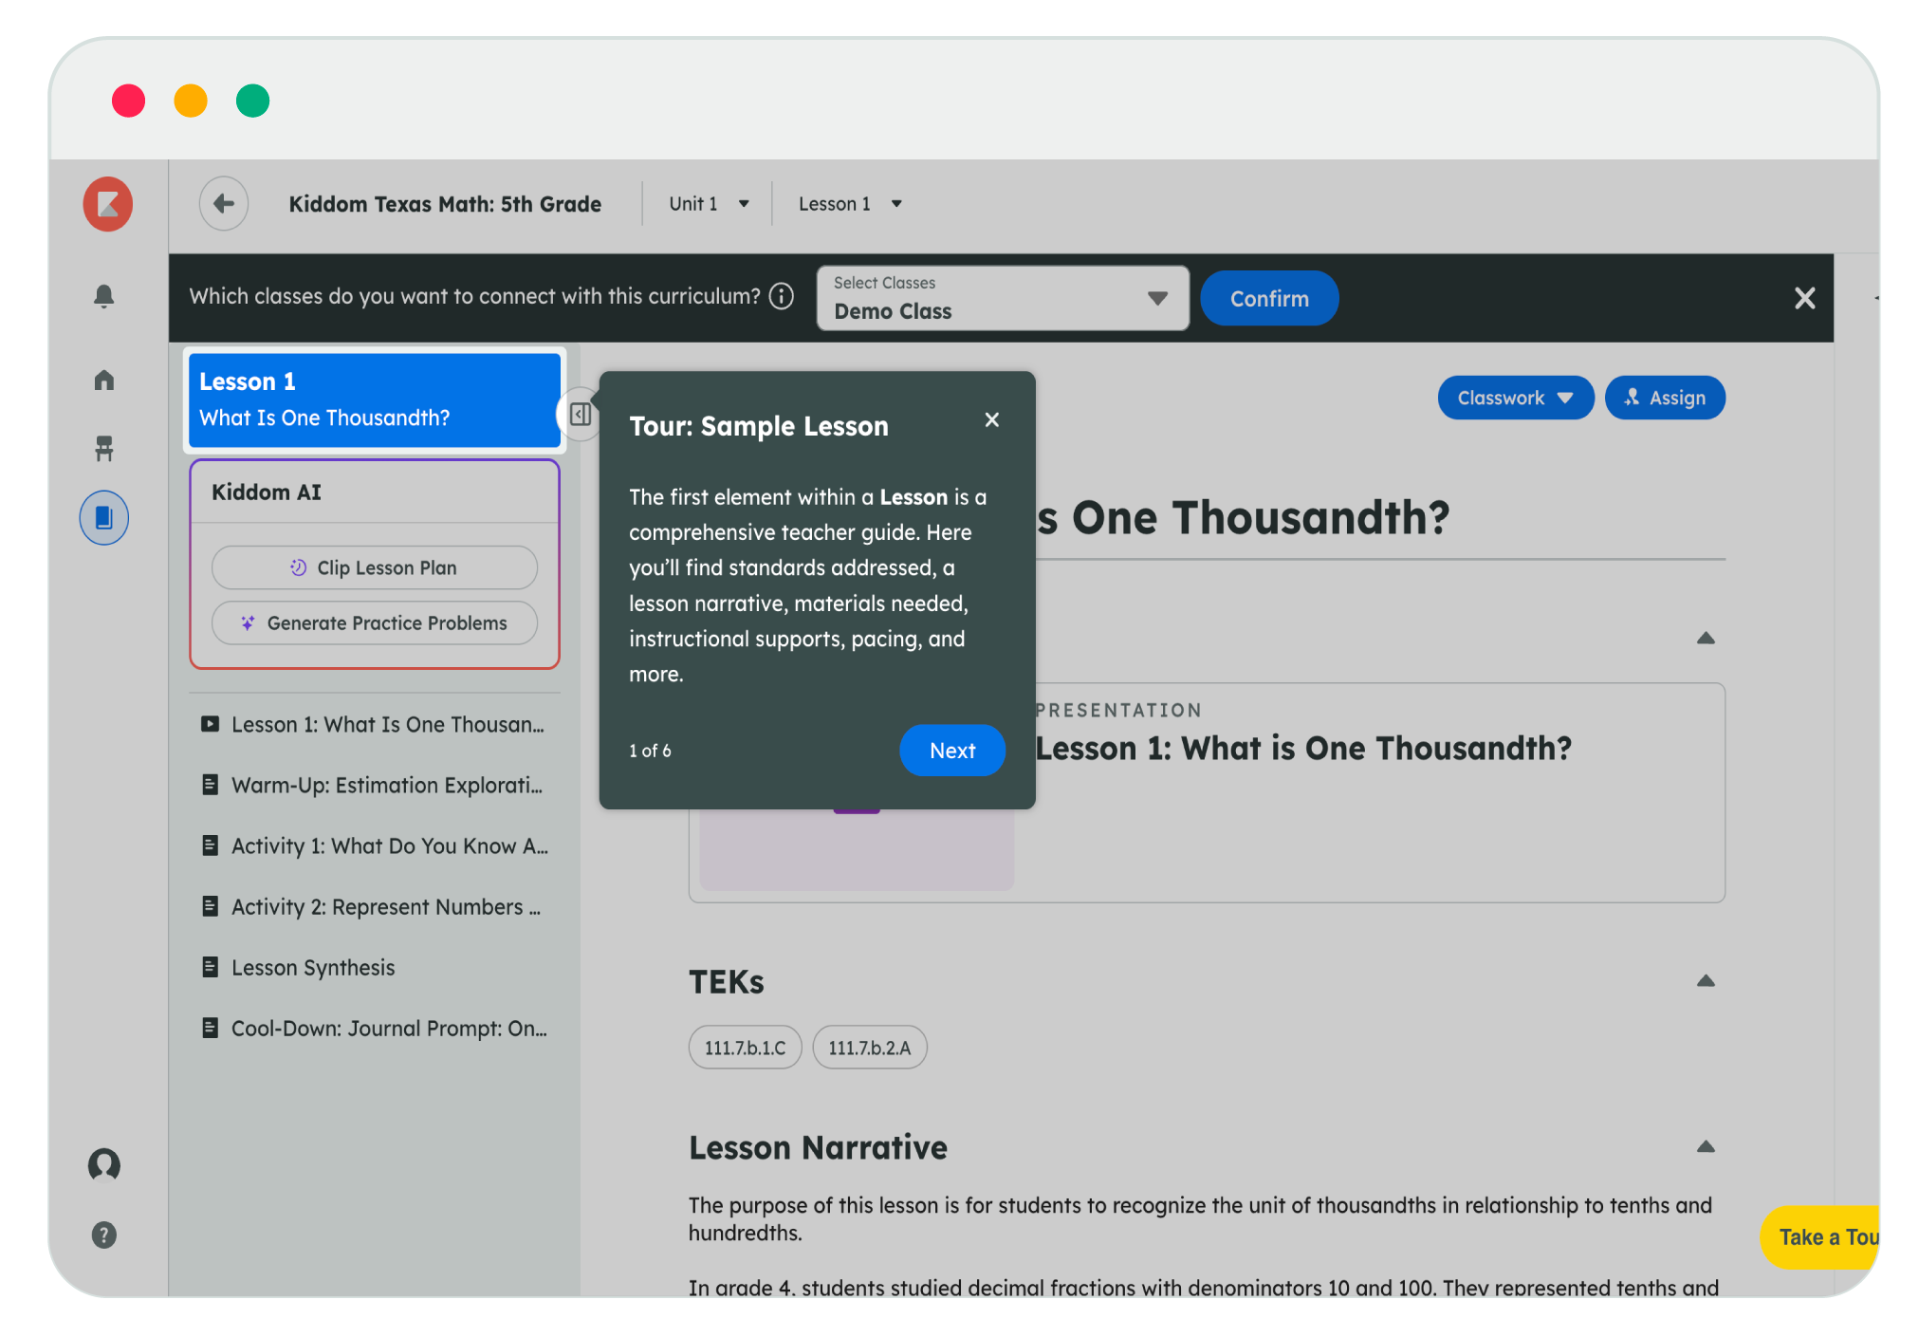Open the Classwork dropdown button
The height and width of the screenshot is (1337, 1919).
(1514, 398)
